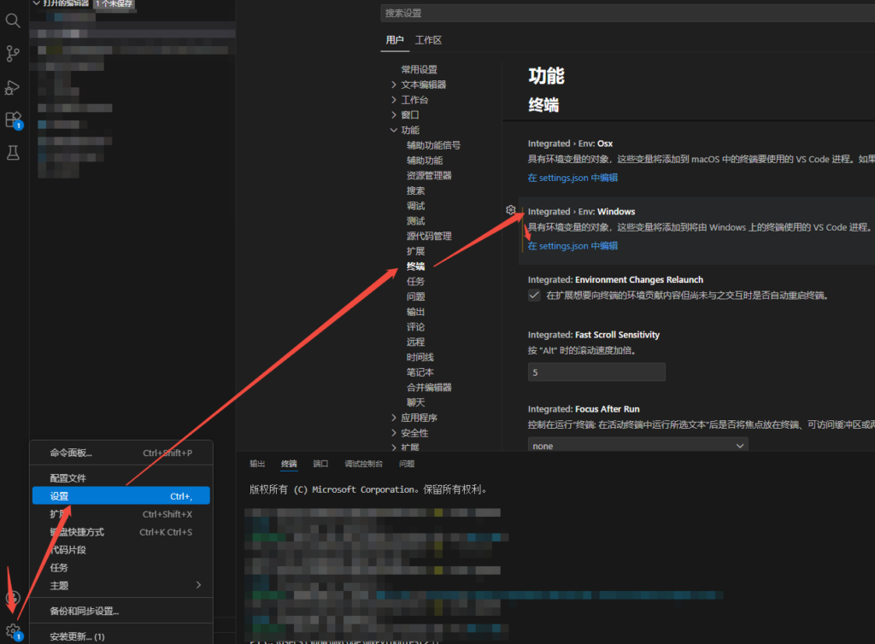875x644 pixels.
Task: Click settings.json edit link under Env: Windows
Action: pos(573,246)
